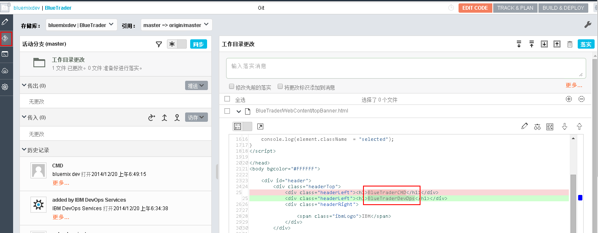The image size is (598, 233).
Task: Click the compare scales icon
Action: (x=537, y=126)
